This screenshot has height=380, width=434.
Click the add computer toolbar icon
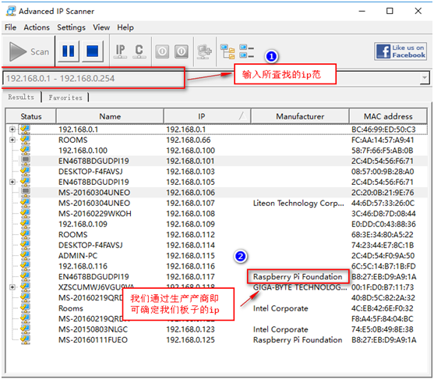pos(204,51)
